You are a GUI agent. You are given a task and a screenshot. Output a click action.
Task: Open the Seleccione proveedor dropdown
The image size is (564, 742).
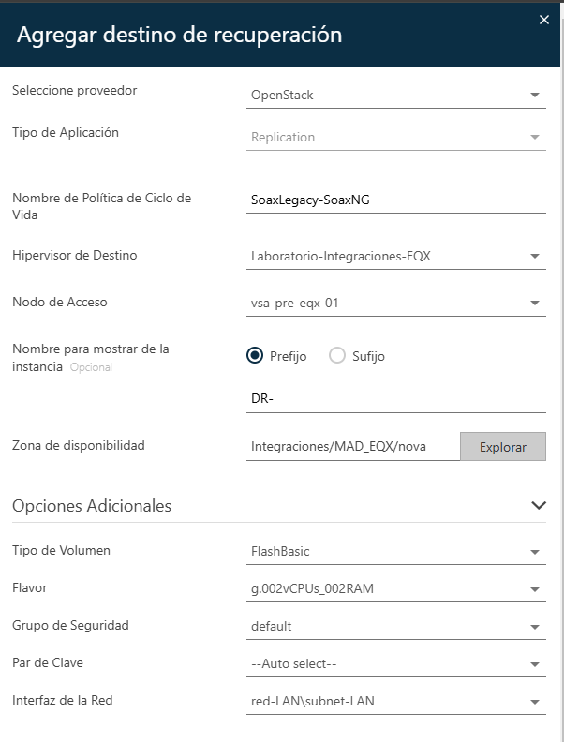click(395, 95)
